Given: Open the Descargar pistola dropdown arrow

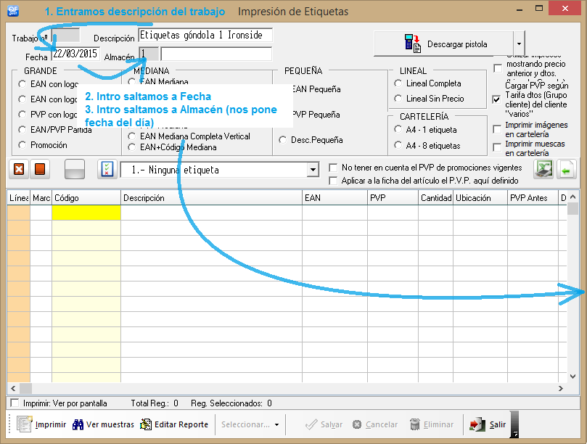Looking at the screenshot, I should pyautogui.click(x=519, y=44).
